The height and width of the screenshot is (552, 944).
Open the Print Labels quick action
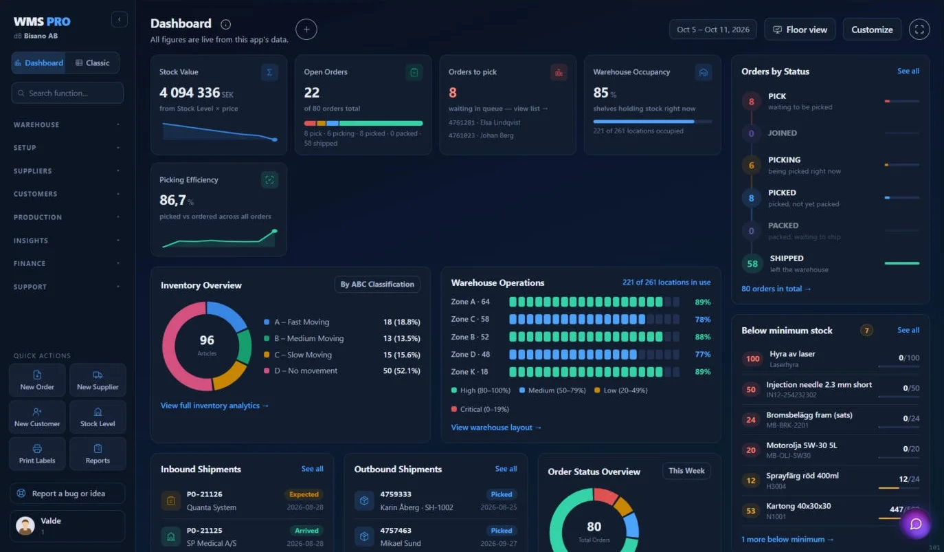point(37,454)
